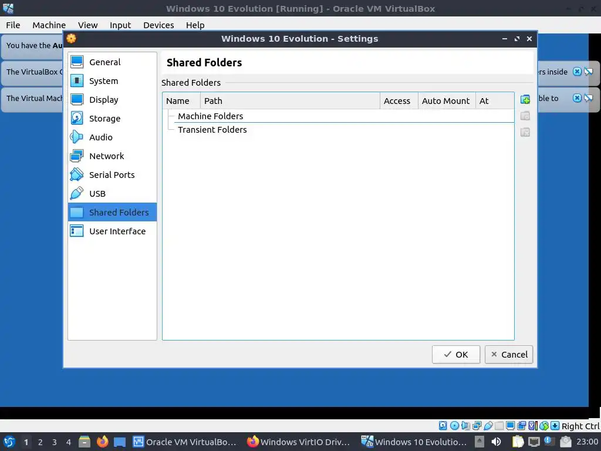Click the display status bar icon
The image size is (601, 451).
tap(510, 426)
